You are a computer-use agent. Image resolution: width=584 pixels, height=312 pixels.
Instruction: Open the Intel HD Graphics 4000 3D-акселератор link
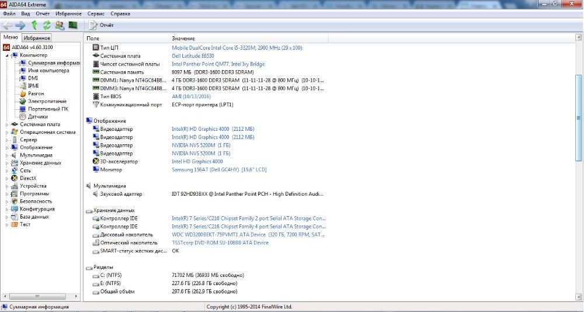click(x=197, y=161)
